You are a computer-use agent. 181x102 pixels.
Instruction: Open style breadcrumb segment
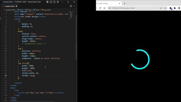coord(37,10)
